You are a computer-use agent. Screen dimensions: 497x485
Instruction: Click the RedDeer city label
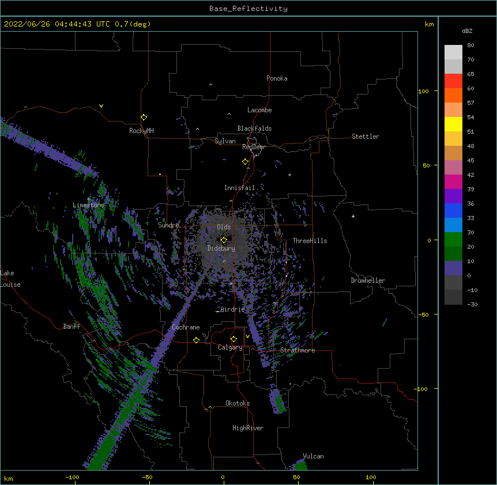[254, 147]
